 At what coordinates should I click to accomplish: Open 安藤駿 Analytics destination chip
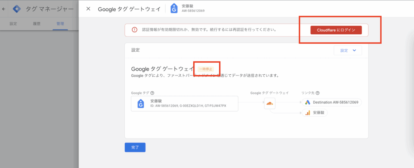tap(315, 113)
